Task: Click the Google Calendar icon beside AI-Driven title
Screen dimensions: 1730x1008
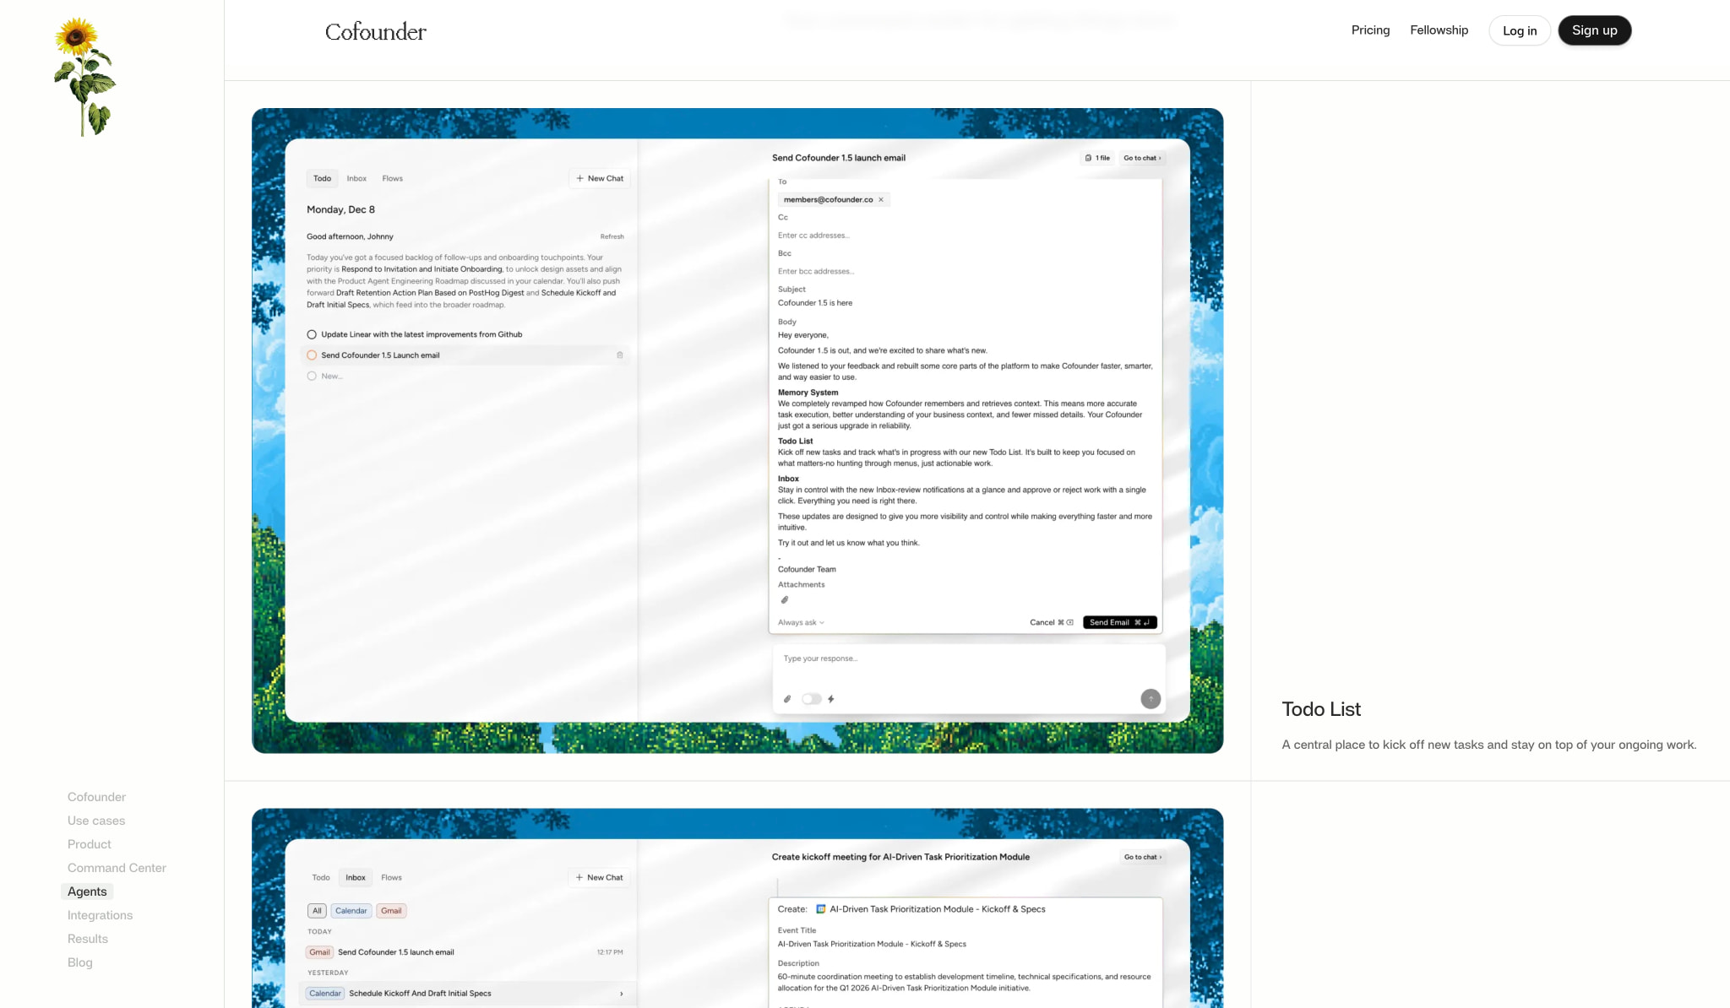Action: (820, 909)
